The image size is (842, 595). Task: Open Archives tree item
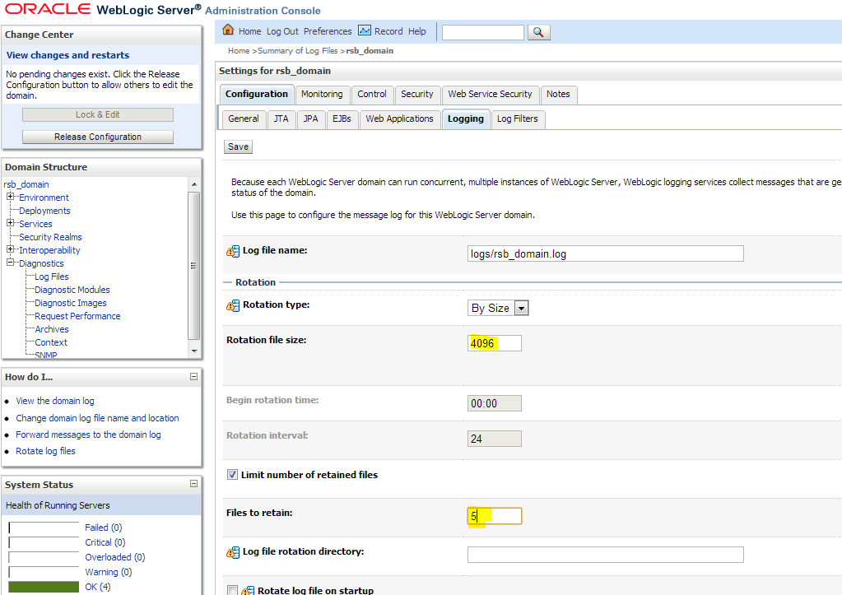(52, 329)
